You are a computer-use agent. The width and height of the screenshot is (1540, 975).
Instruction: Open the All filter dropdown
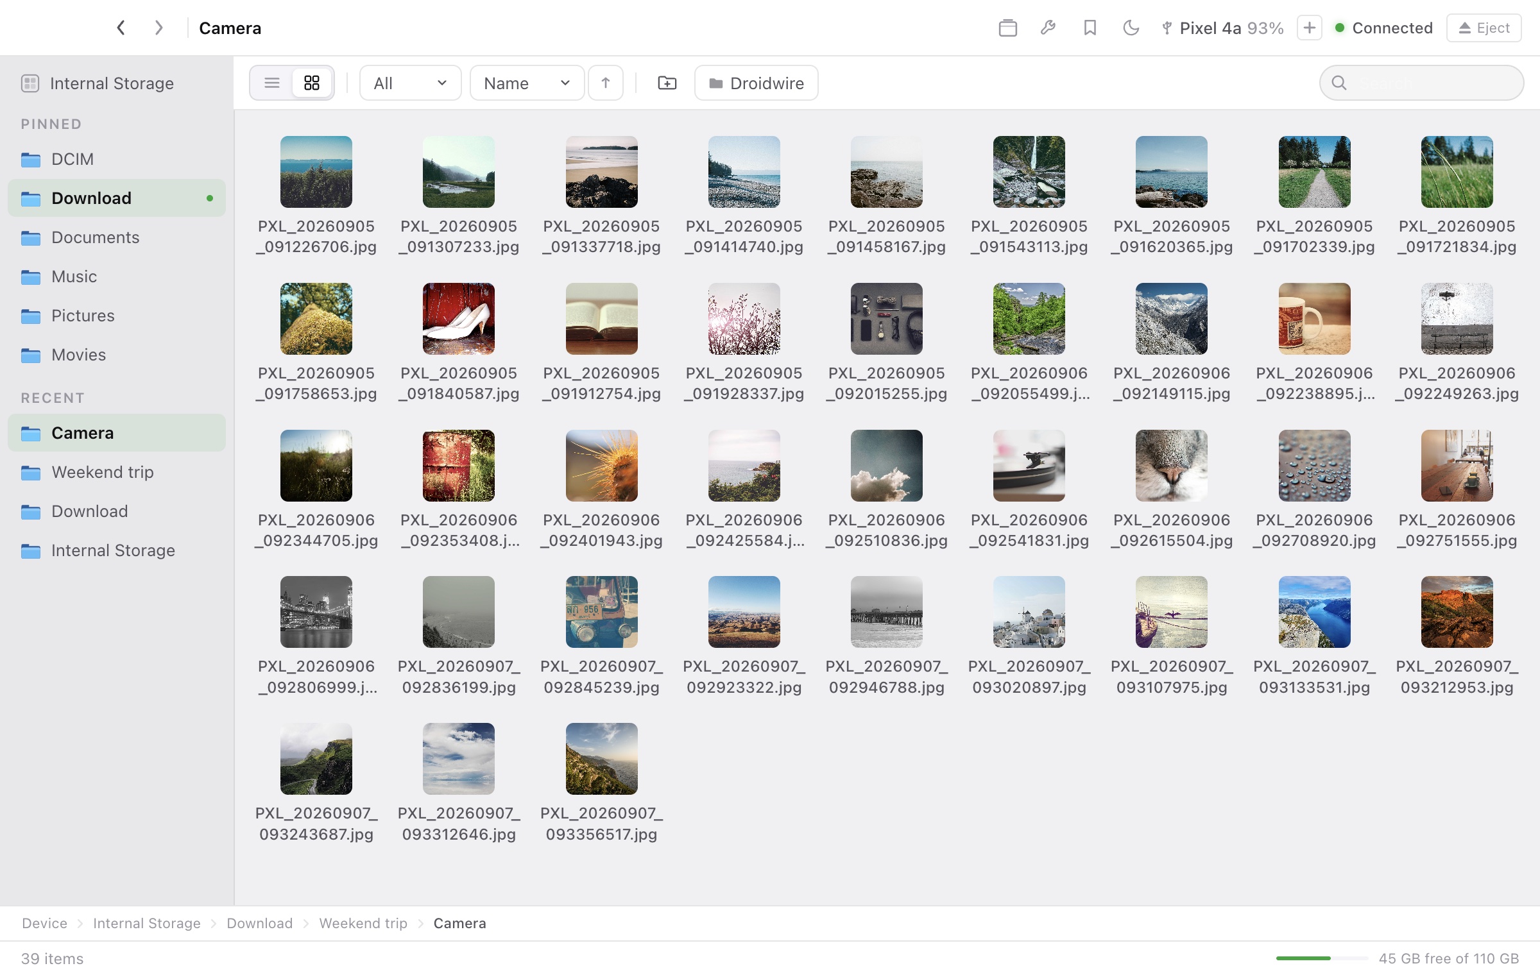coord(411,83)
